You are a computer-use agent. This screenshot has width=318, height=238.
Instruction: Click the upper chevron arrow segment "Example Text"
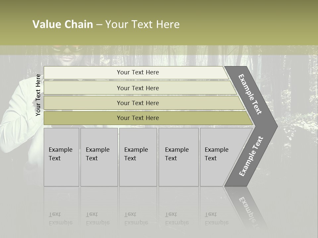tap(251, 94)
